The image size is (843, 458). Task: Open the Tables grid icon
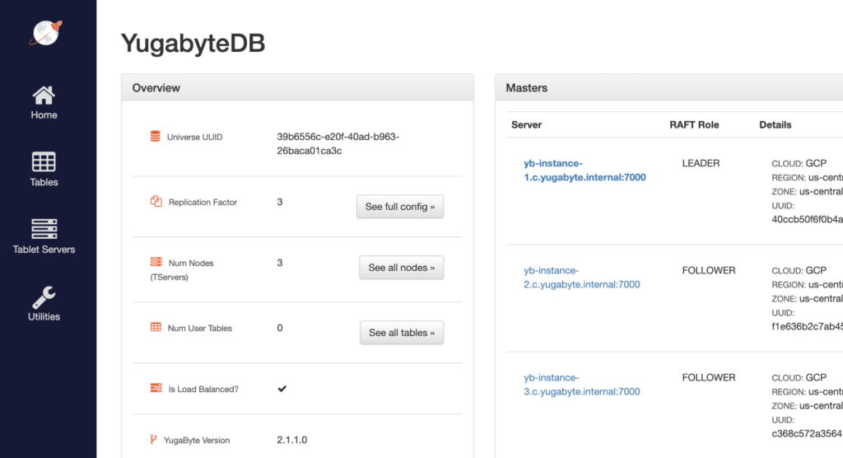tap(44, 162)
